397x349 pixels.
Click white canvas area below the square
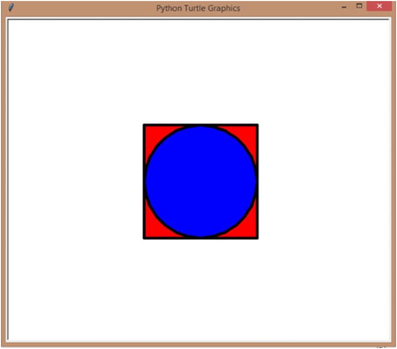tap(201, 289)
